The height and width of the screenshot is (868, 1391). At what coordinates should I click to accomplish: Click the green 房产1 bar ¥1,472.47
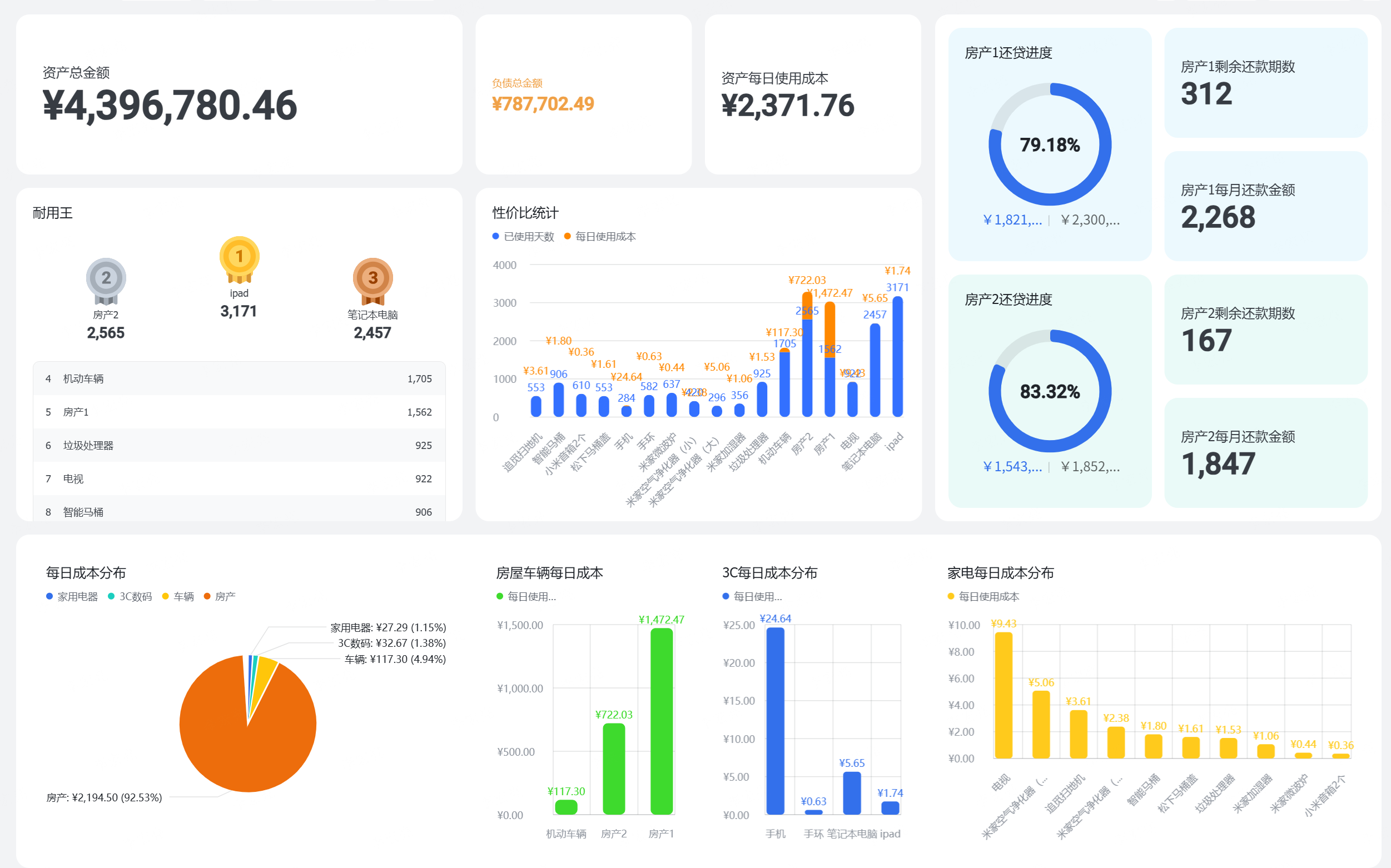661,721
